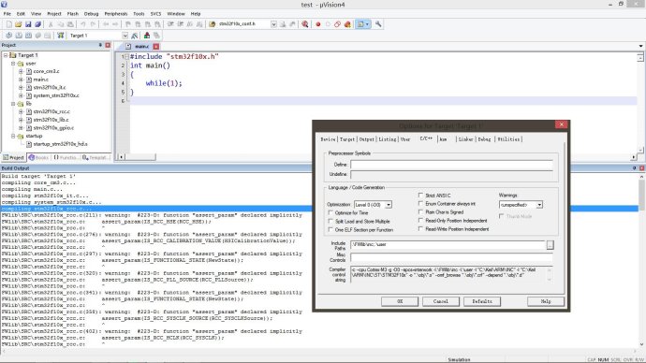This screenshot has height=363, width=646.
Task: Click Cancel in the options dialog
Action: point(441,301)
